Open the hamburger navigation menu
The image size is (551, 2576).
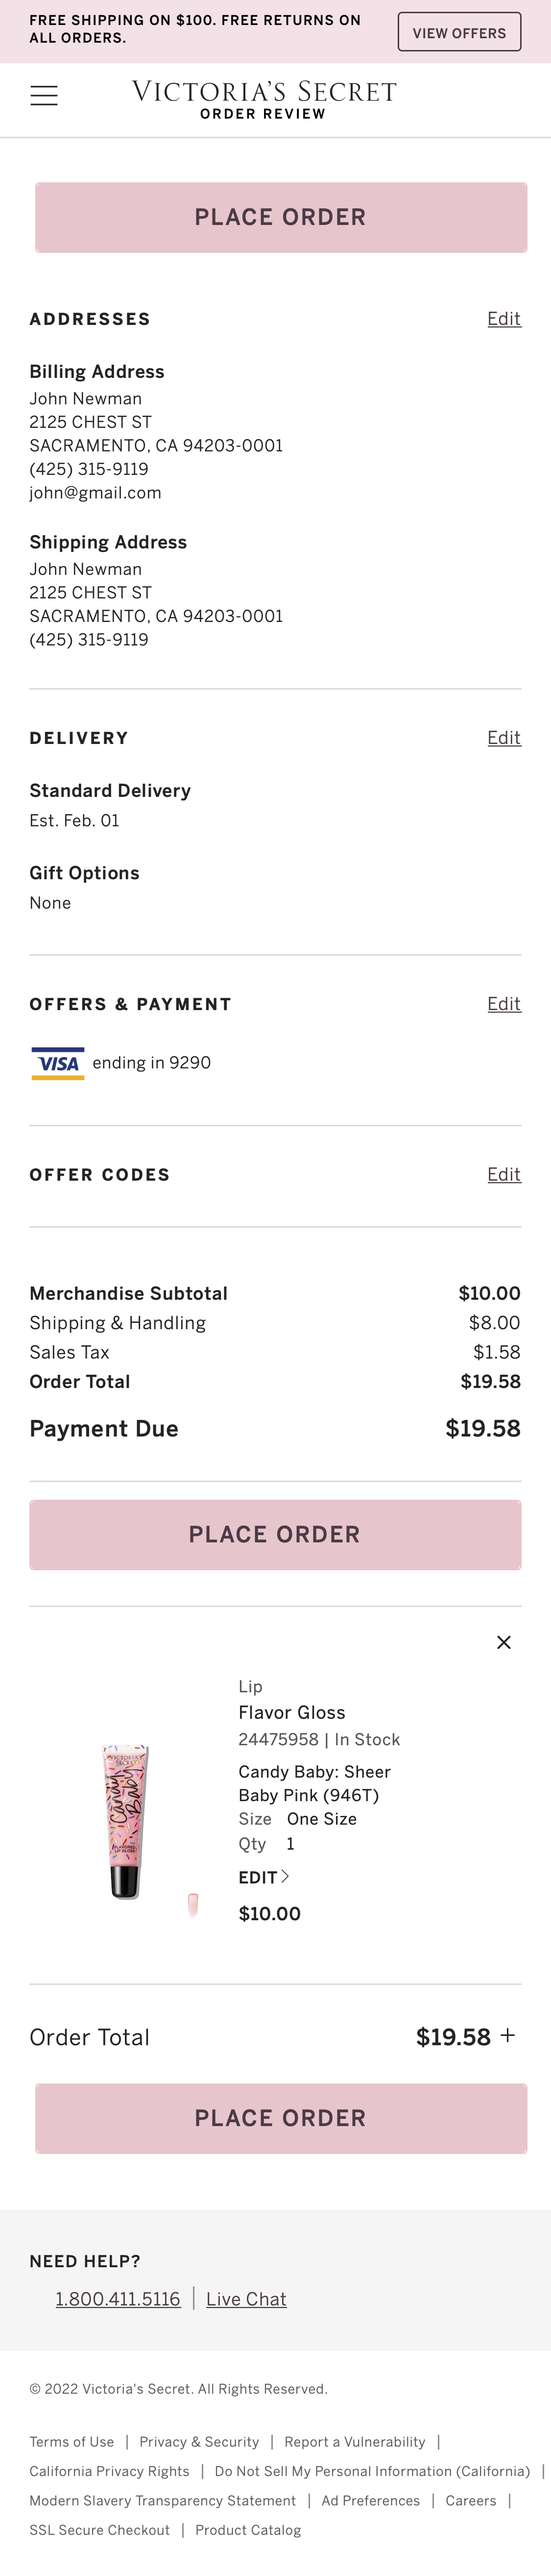coord(44,96)
